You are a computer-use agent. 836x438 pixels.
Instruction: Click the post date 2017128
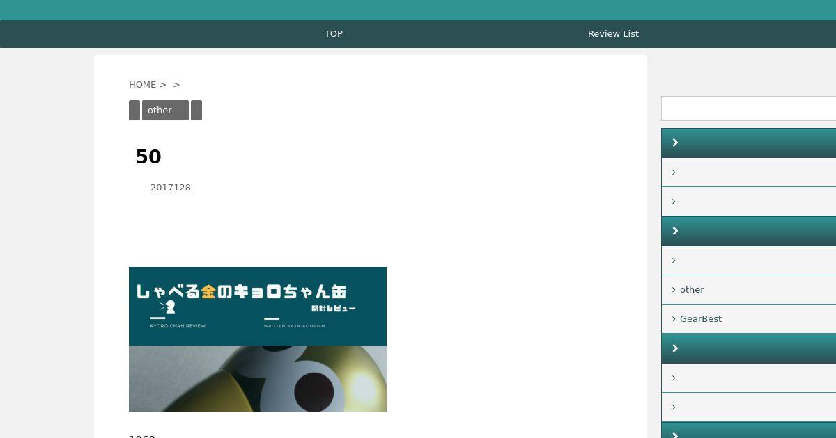[x=171, y=187]
